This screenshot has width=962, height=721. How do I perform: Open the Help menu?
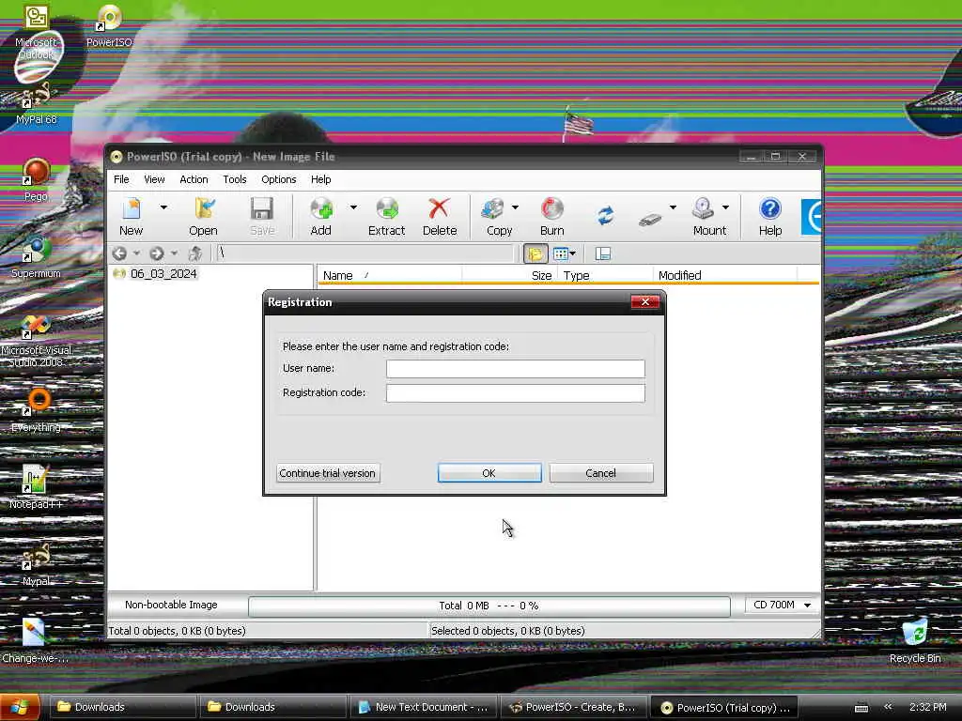(x=321, y=179)
